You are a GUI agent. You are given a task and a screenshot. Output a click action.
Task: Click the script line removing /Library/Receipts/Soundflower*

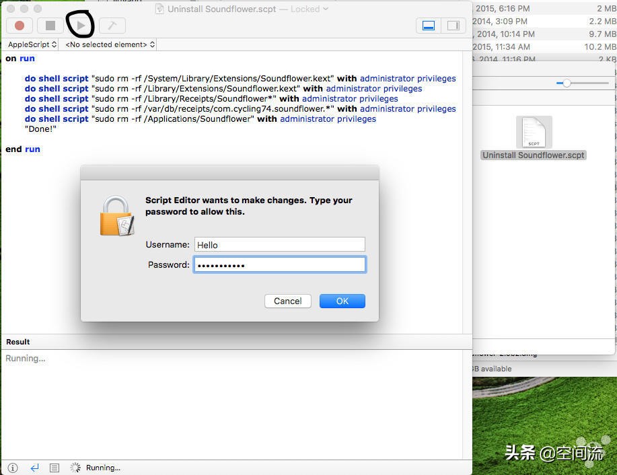click(211, 98)
